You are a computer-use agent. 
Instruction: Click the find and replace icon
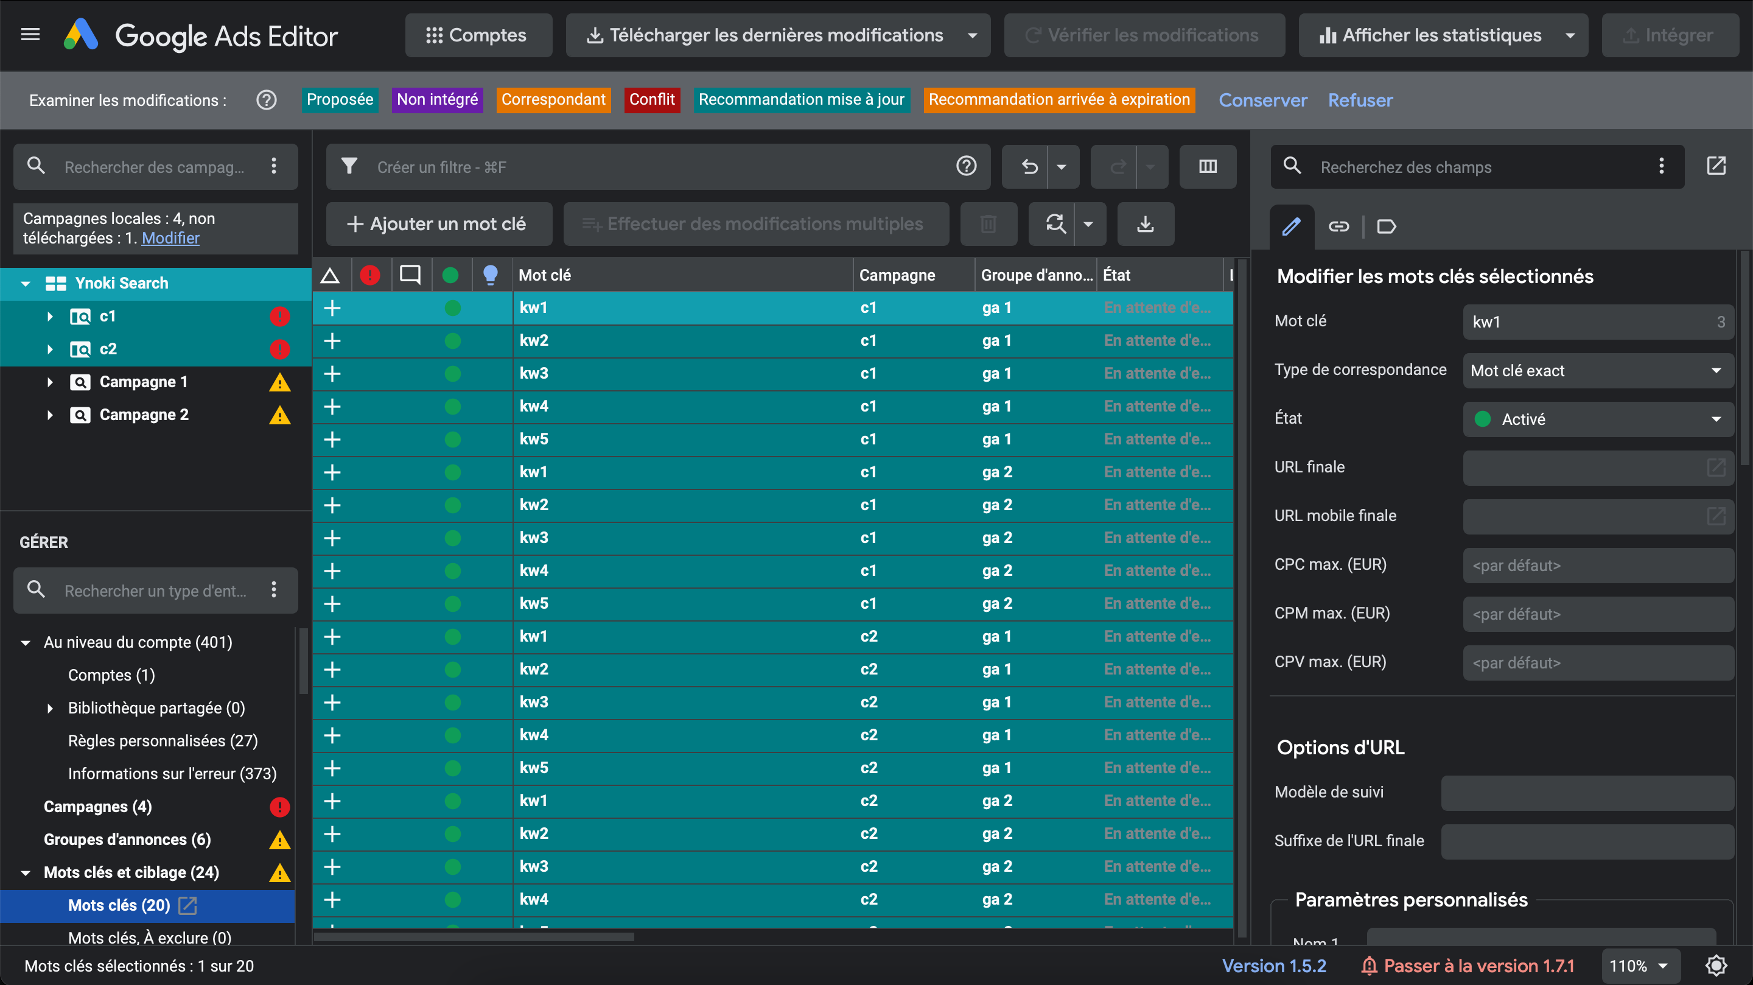coord(1055,224)
